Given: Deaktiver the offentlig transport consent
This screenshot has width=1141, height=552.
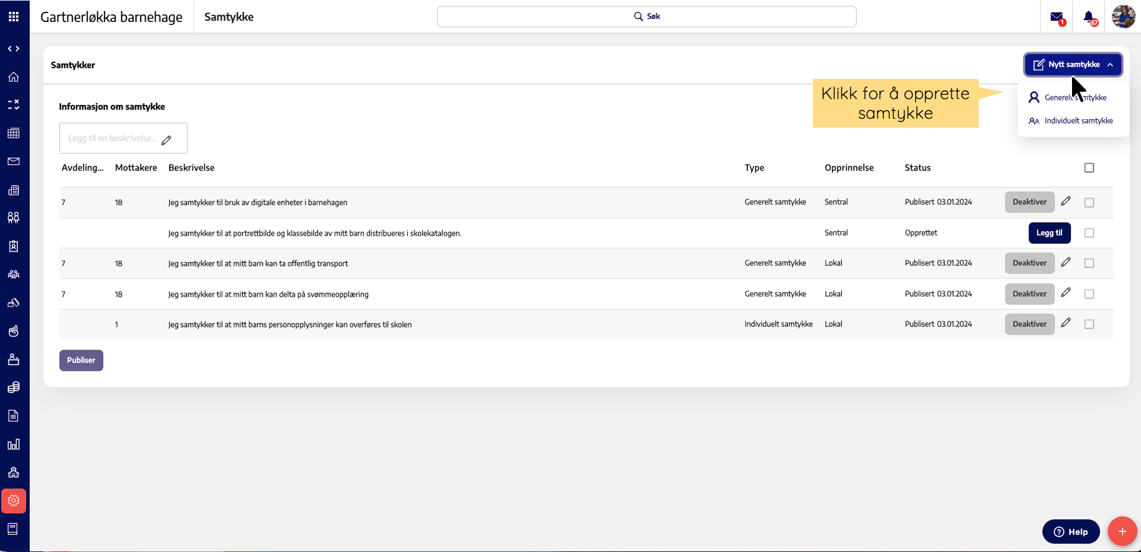Looking at the screenshot, I should click(x=1029, y=263).
